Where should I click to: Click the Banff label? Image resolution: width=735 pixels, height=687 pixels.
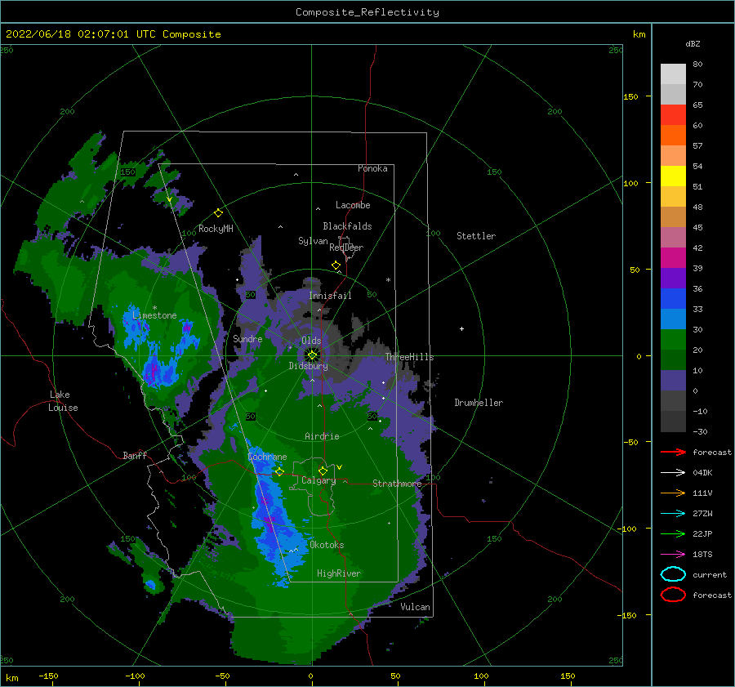(x=135, y=455)
